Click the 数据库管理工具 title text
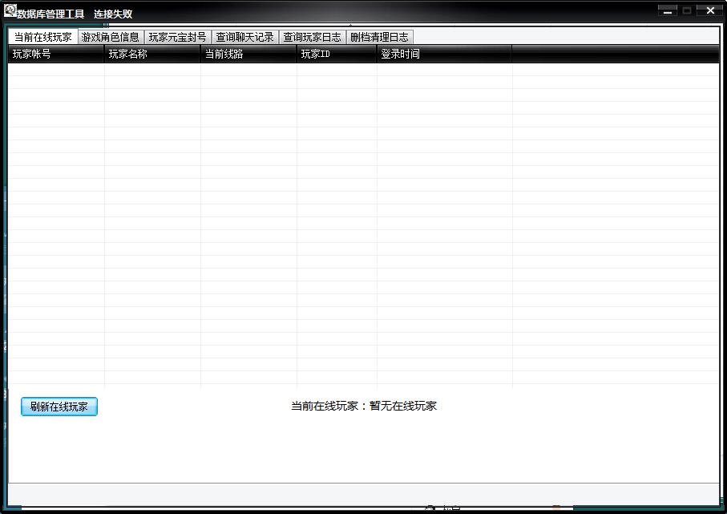This screenshot has width=727, height=514. tap(50, 14)
